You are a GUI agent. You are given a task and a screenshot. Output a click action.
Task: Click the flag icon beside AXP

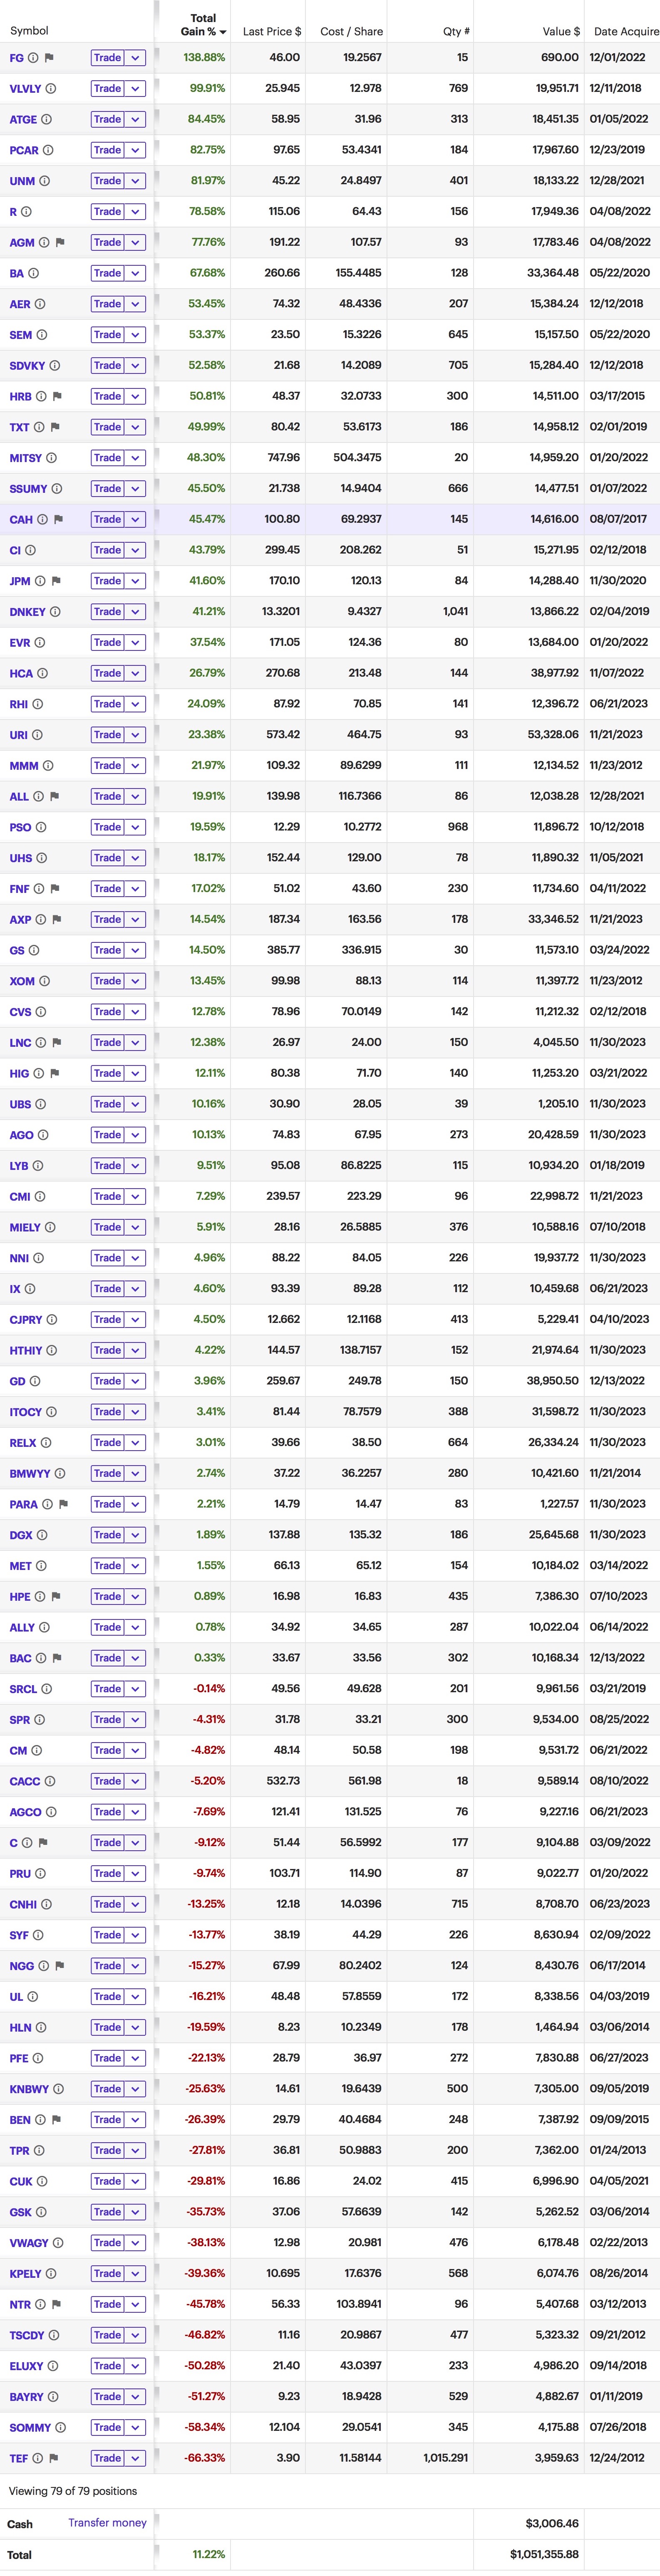point(57,919)
